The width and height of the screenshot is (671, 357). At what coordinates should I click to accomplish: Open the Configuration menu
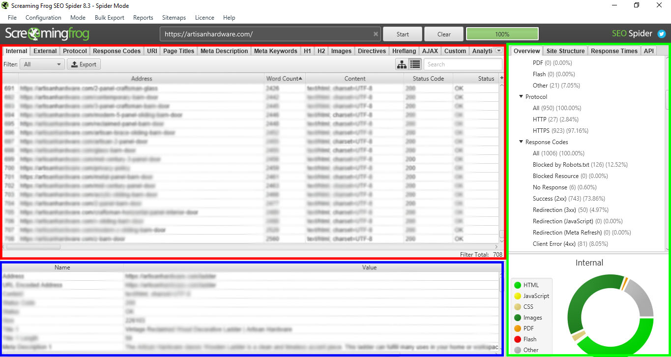click(43, 18)
